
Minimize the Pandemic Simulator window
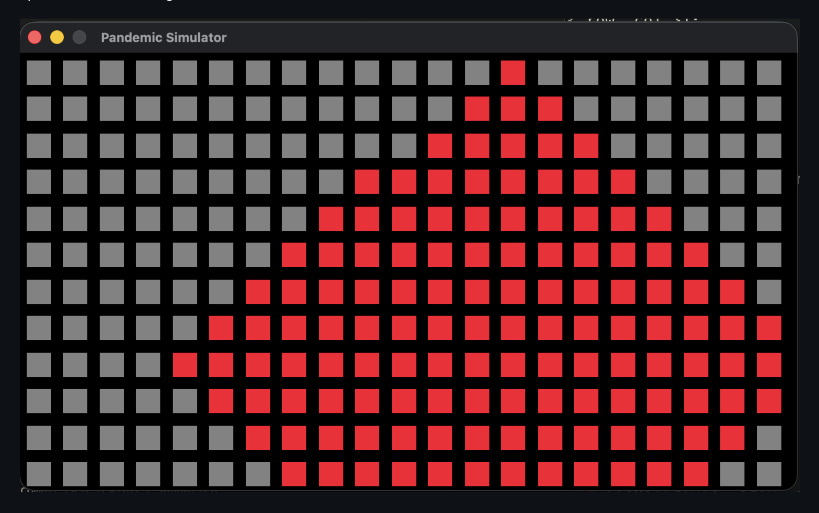pos(57,37)
